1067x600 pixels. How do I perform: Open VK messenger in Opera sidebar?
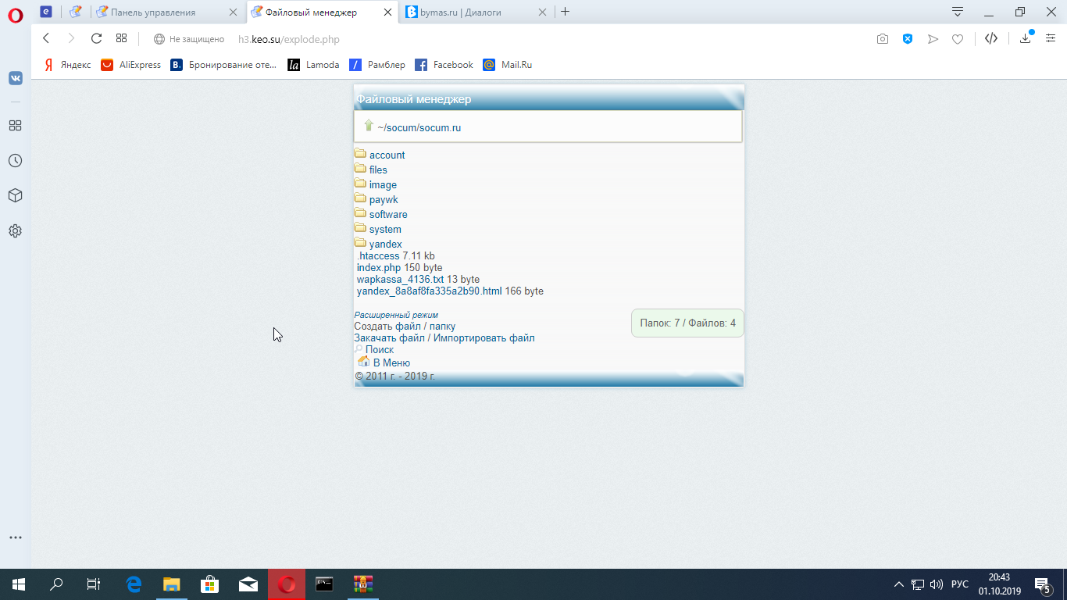pyautogui.click(x=15, y=78)
